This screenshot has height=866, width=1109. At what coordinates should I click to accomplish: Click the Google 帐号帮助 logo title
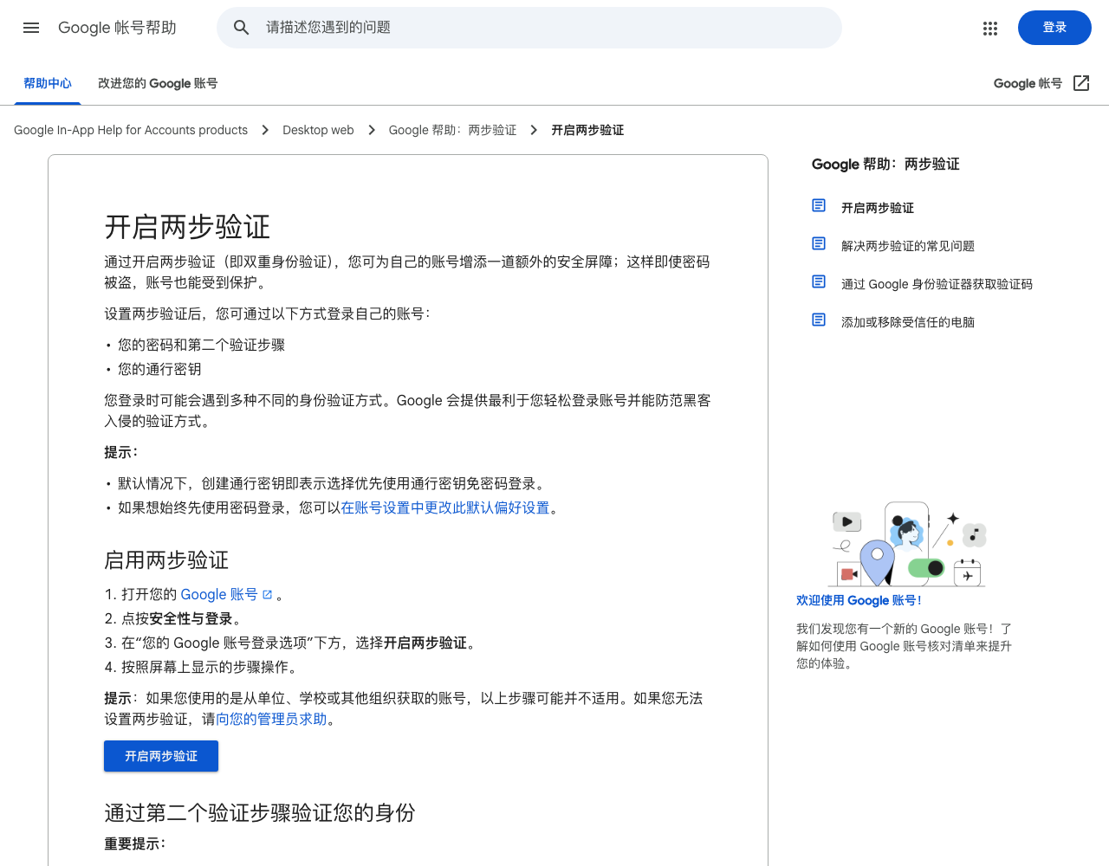(x=117, y=28)
